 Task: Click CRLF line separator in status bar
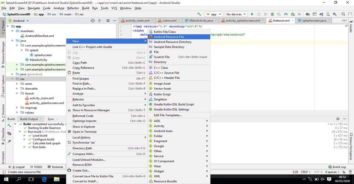306,172
